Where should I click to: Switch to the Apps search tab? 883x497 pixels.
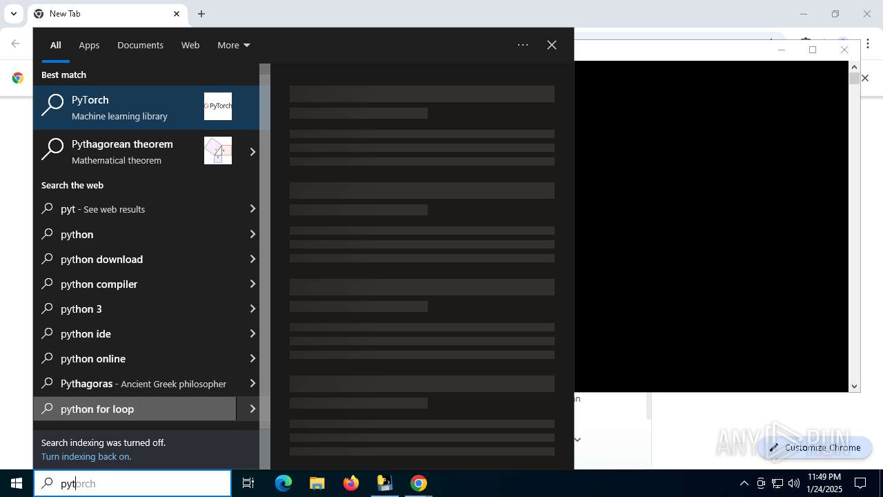[x=89, y=46]
